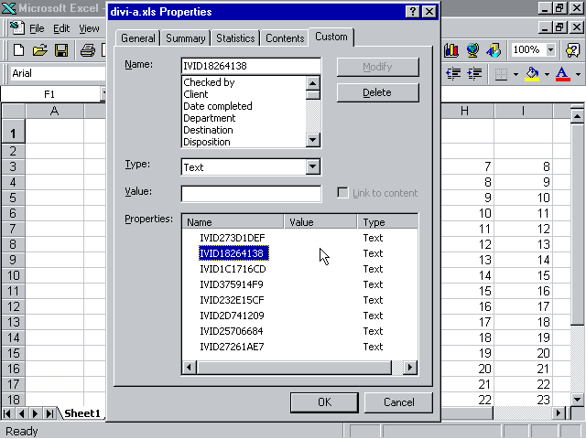Open the Zoom 100% dropdown
Viewport: 586px width, 439px height.
[x=550, y=49]
